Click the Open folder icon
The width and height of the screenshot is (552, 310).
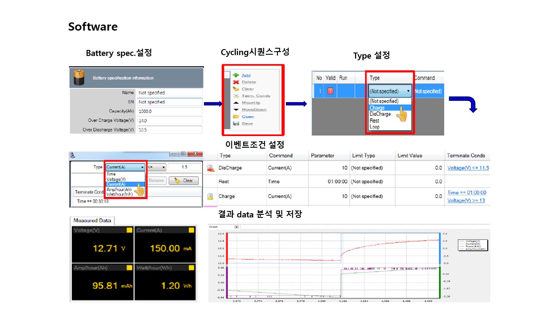235,116
